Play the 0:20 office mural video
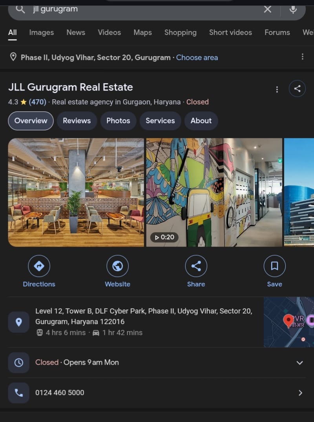The width and height of the screenshot is (314, 422). tap(214, 192)
